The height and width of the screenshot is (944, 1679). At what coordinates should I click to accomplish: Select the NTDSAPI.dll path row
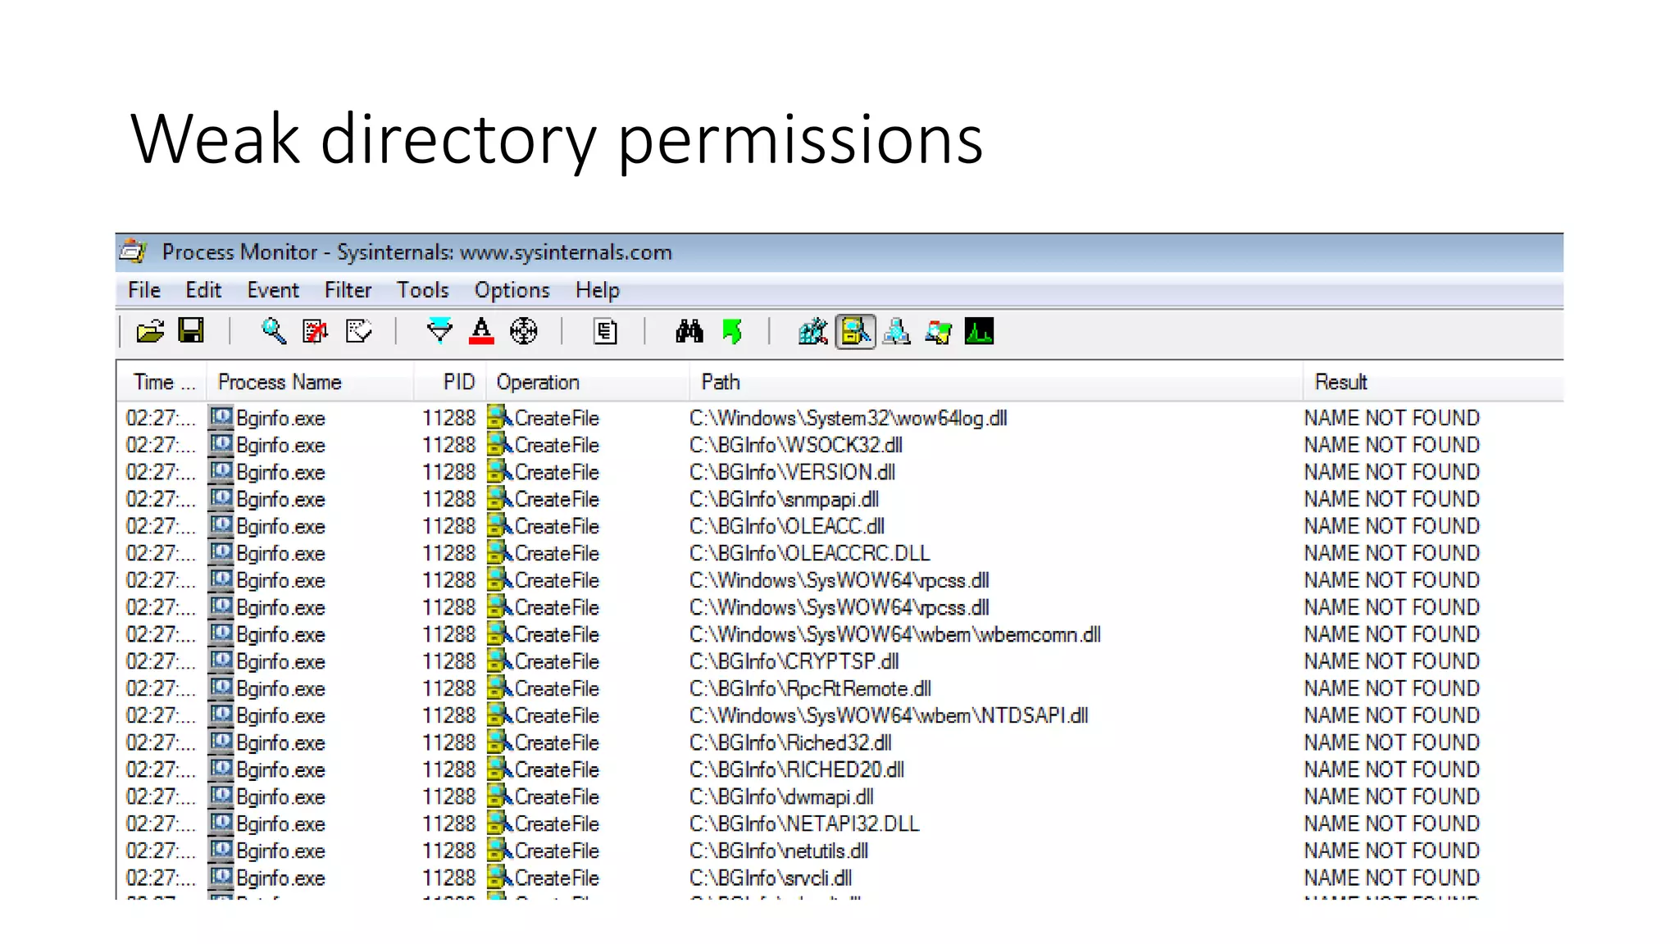(x=889, y=715)
